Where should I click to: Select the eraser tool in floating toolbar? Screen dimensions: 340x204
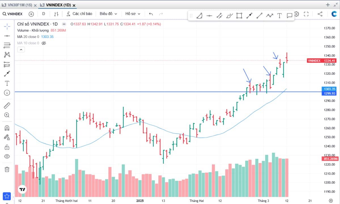click(x=199, y=16)
